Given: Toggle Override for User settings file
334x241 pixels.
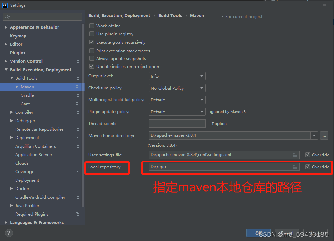Looking at the screenshot, I should (x=307, y=155).
